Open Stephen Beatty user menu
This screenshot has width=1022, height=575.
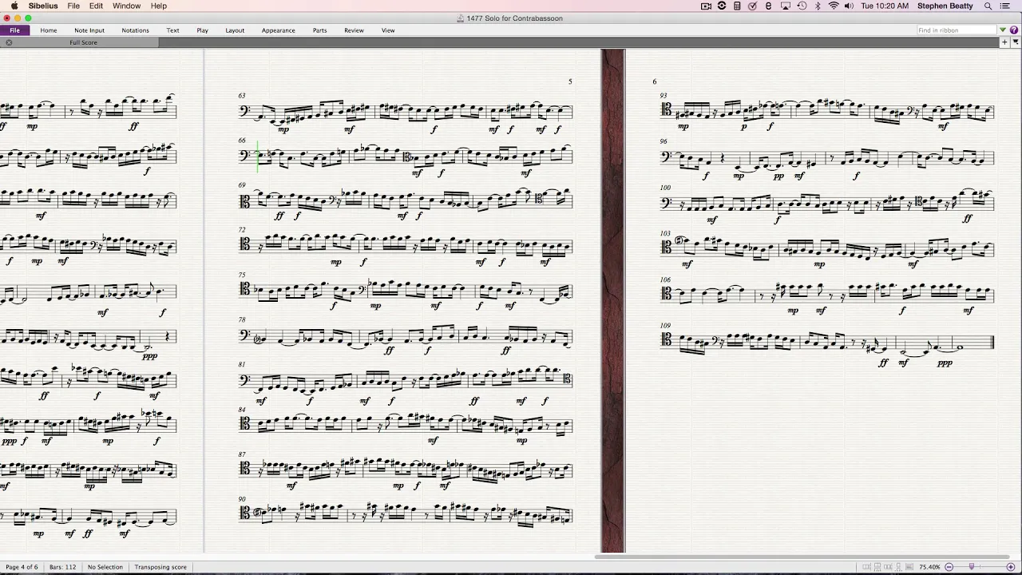tap(945, 6)
